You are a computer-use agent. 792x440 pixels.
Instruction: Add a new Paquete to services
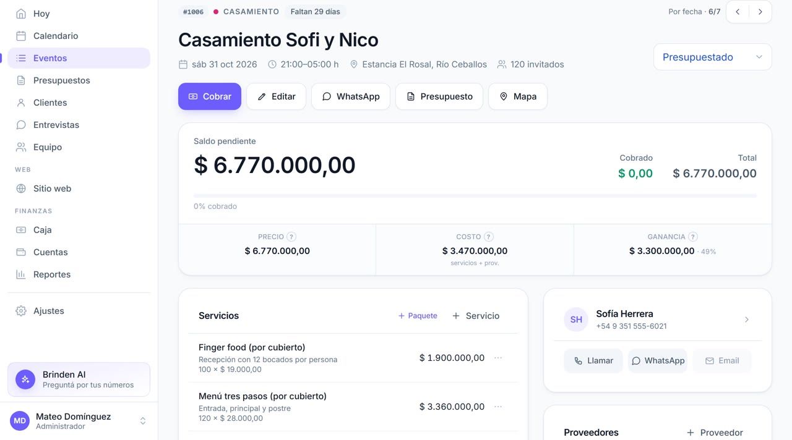click(x=418, y=316)
